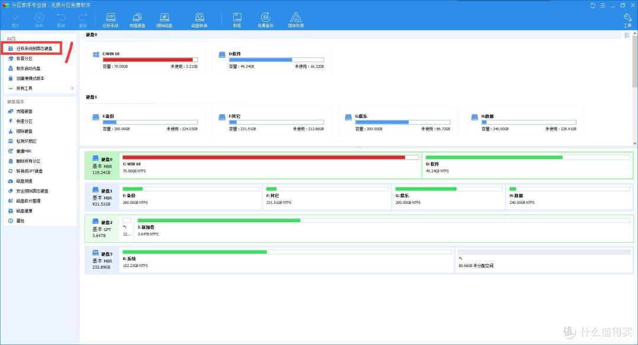638x345 pixels.
Task: Open the 工具 wrench icon
Action: pos(627,19)
